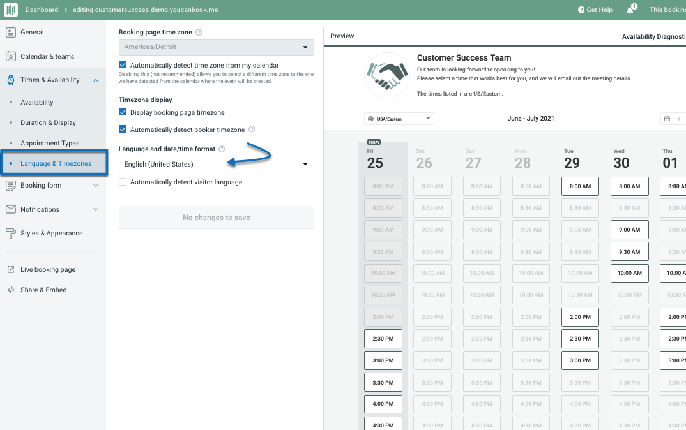The width and height of the screenshot is (686, 430).
Task: Collapse the Times & Availability section chevron
Action: pos(96,80)
